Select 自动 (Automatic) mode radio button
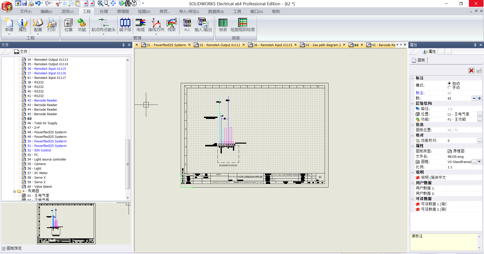Image resolution: width=484 pixels, height=254 pixels. pos(449,83)
